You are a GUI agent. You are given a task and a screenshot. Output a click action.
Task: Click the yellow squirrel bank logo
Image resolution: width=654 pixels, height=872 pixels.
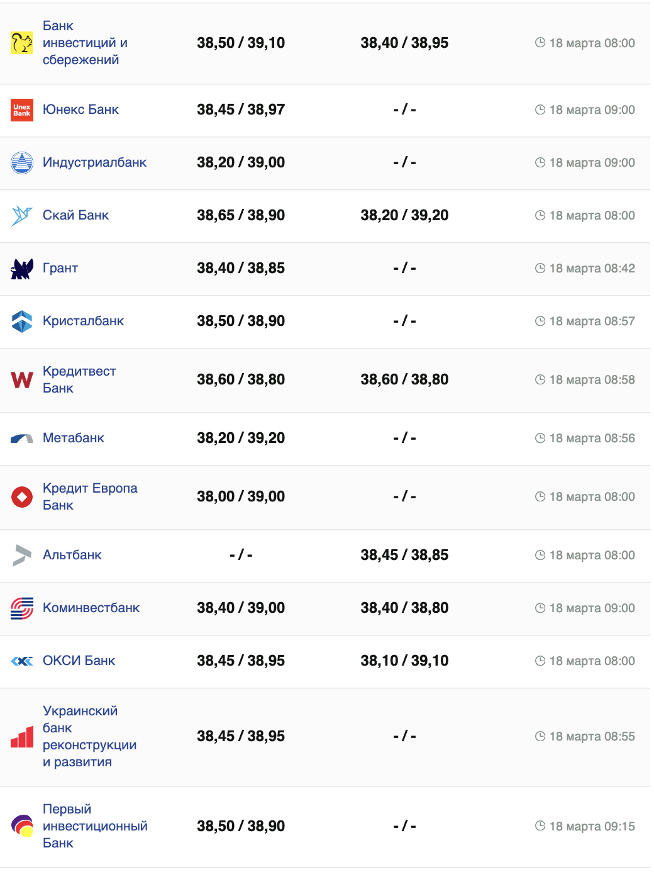coord(22,43)
